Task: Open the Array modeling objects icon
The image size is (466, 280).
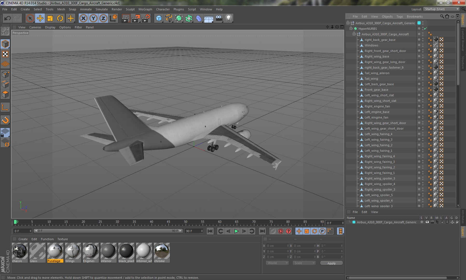Action: point(189,18)
